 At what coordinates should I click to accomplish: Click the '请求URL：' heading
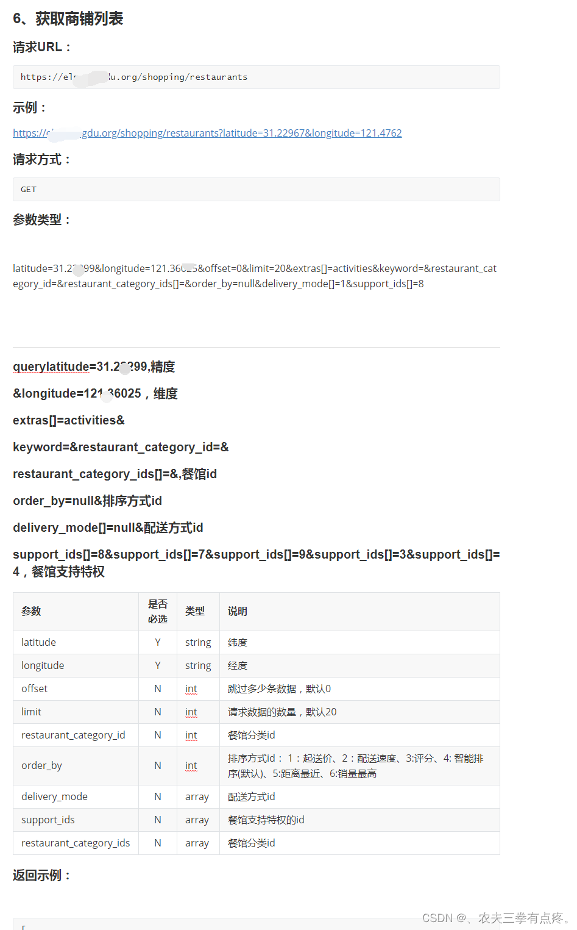pos(42,47)
